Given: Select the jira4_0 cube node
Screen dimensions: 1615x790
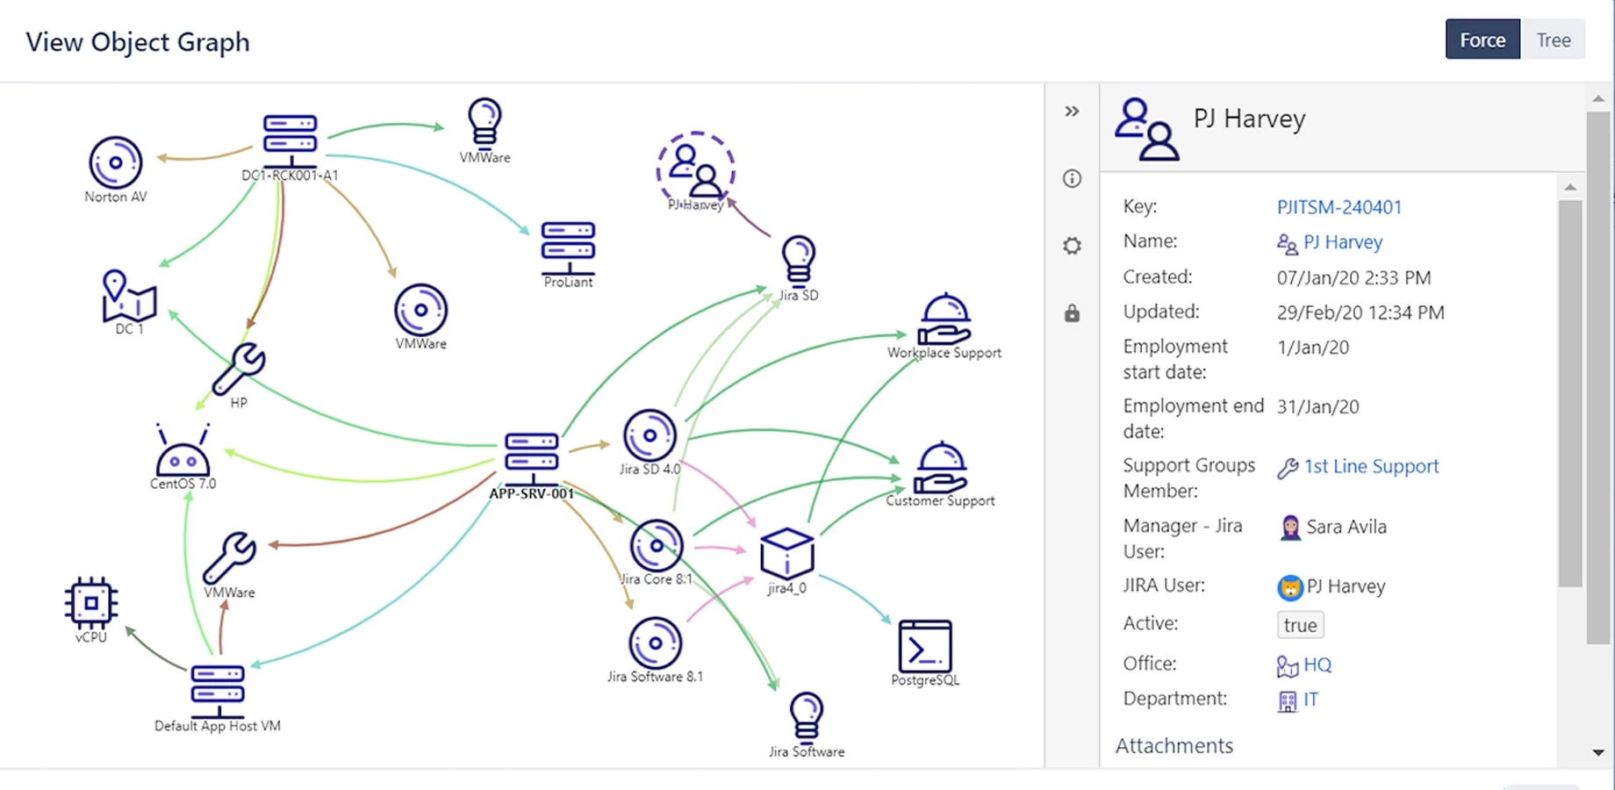Looking at the screenshot, I should [787, 553].
